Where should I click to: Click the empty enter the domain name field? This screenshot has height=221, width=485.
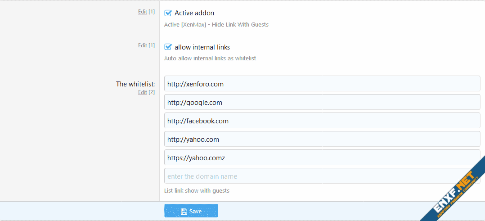click(322, 176)
